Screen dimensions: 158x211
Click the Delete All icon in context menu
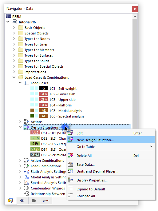coord(70,155)
